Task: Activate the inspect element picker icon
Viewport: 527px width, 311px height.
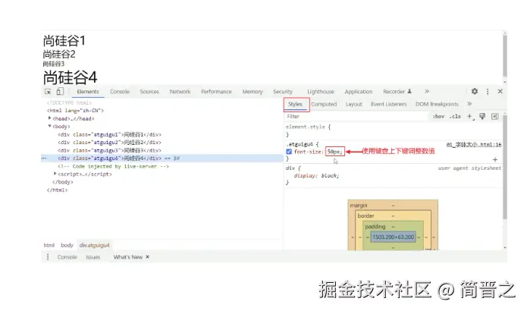Action: click(x=48, y=92)
